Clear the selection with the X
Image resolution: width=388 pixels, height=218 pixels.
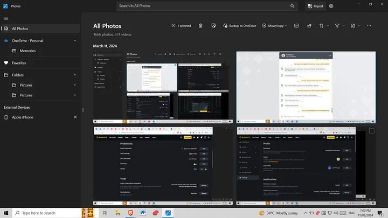[173, 26]
